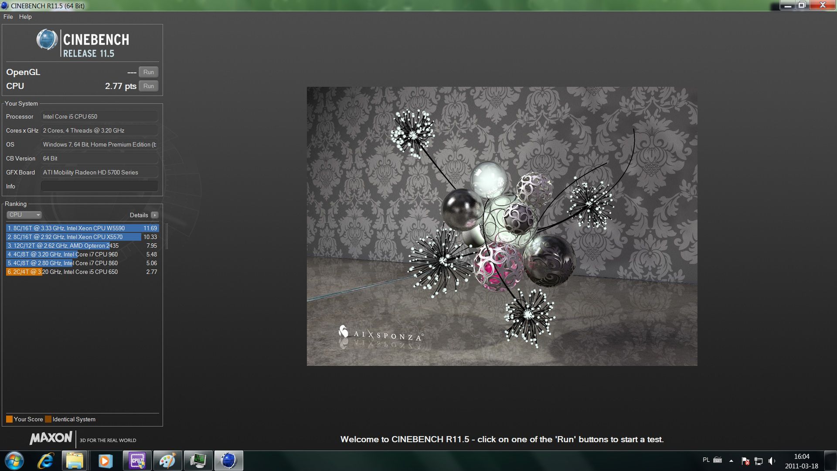Click the orange Your Score swatch
Viewport: 837px width, 471px height.
[9, 419]
